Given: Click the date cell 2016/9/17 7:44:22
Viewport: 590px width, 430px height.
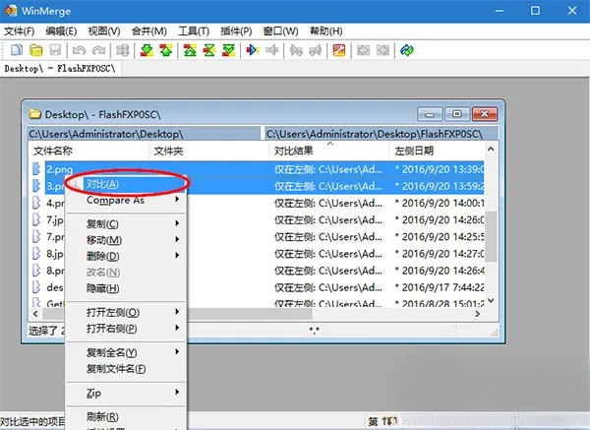Looking at the screenshot, I should tap(440, 287).
